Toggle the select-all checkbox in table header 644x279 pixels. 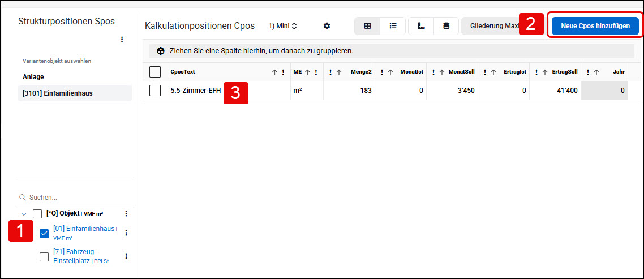coord(155,72)
